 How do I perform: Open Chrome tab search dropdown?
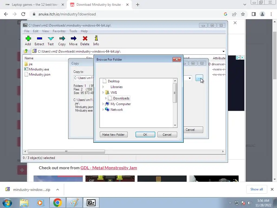[x=245, y=5]
